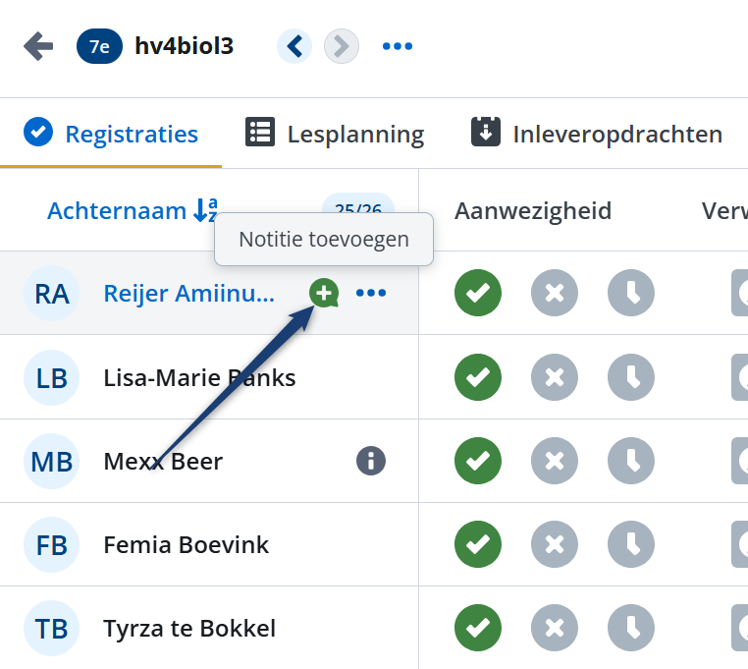
Task: Open student Reijer's name link
Action: [x=189, y=293]
